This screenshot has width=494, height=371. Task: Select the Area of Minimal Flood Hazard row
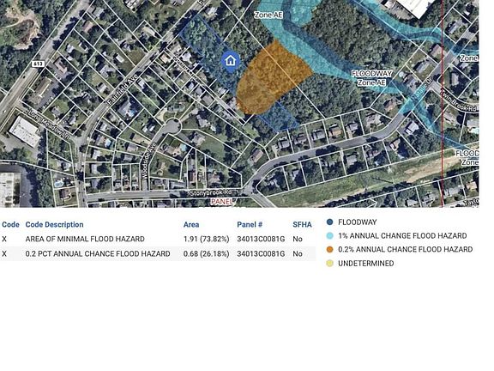point(158,239)
